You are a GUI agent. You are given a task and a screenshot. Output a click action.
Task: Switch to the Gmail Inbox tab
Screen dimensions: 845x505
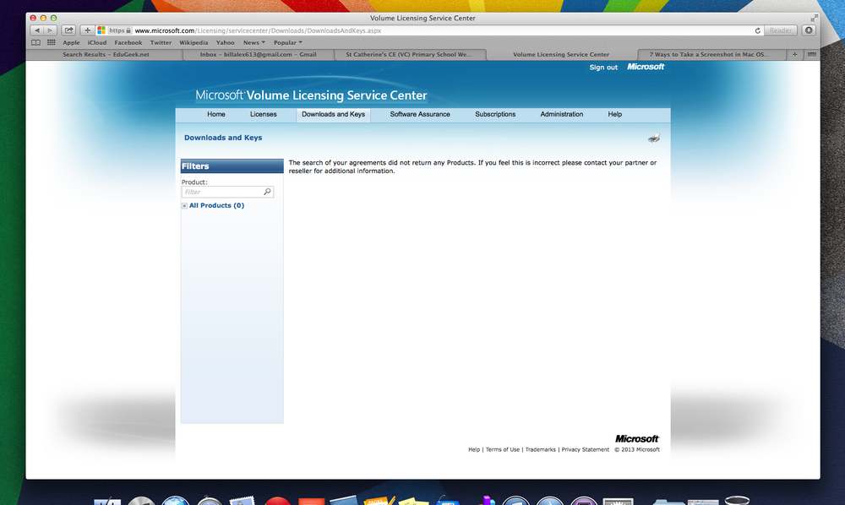[x=258, y=54]
